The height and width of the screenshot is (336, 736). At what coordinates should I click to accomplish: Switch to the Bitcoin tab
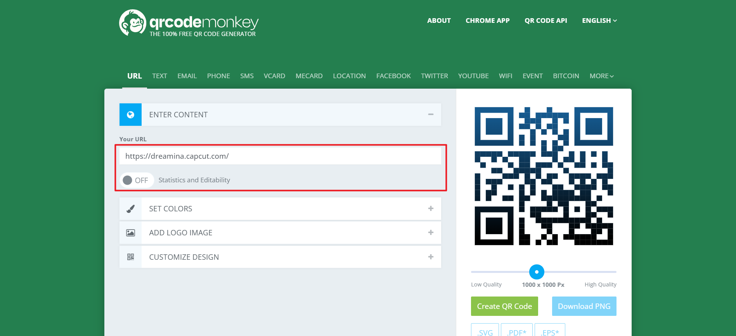point(566,76)
